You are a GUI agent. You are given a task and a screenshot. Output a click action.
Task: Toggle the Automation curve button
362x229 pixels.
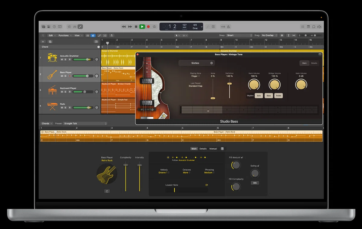(99, 35)
